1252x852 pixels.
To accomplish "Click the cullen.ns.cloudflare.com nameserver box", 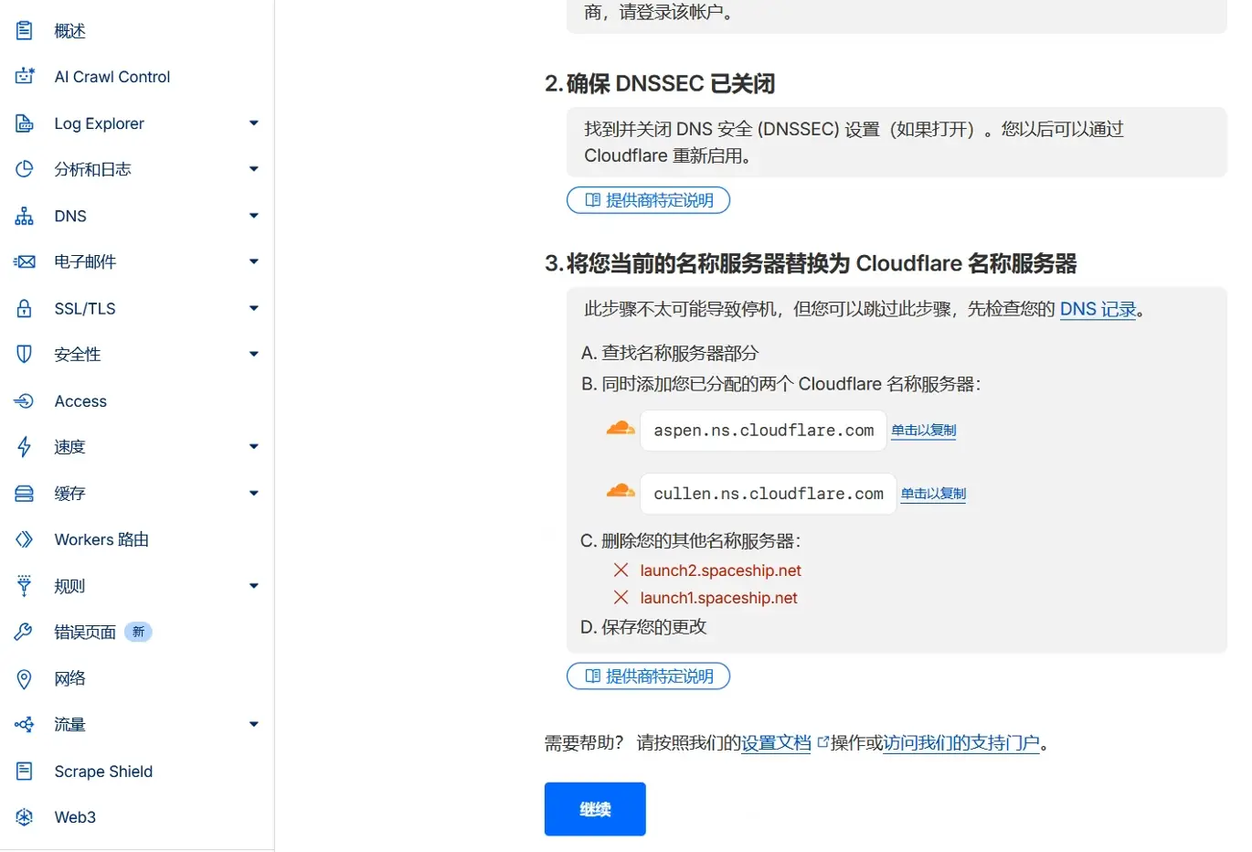I will coord(769,494).
